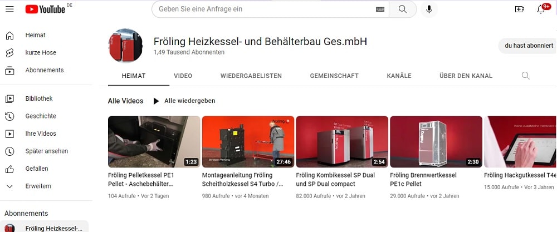Screen dimensions: 557x232
Task: Search within channel using magnifier icon
Action: point(525,76)
